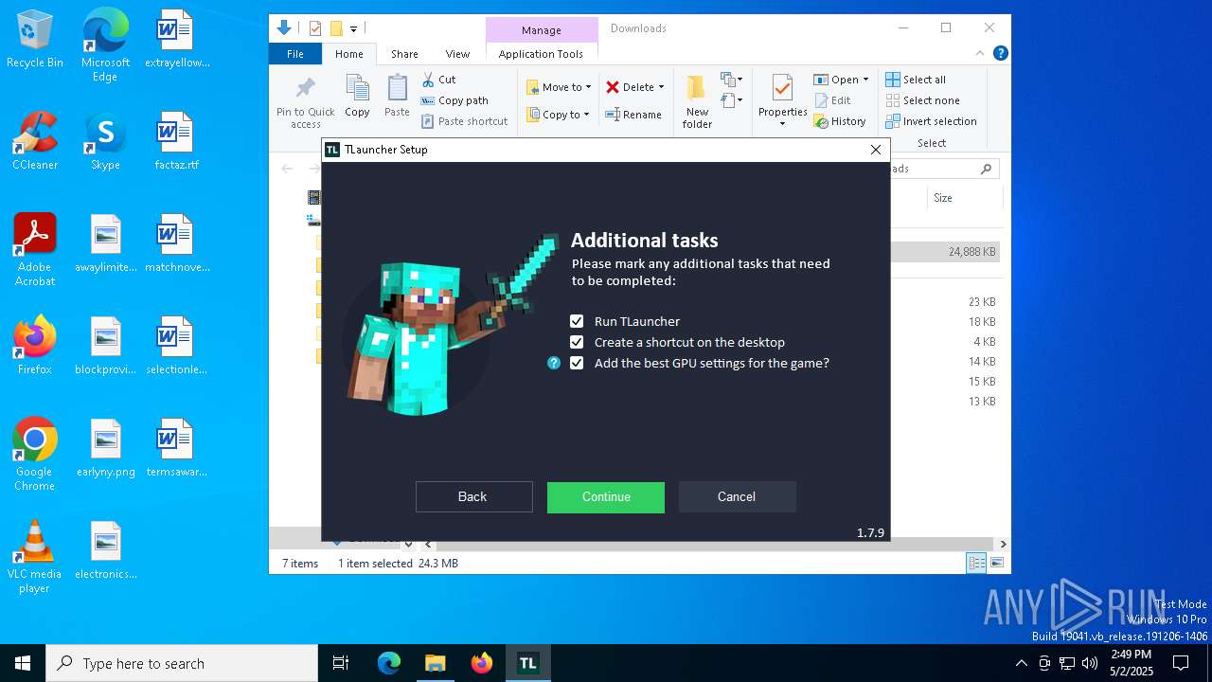Click the Back button in TLauncher Setup
The height and width of the screenshot is (682, 1212).
click(473, 496)
